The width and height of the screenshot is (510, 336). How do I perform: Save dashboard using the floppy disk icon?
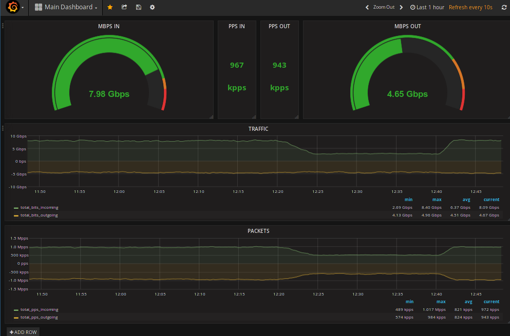[138, 7]
